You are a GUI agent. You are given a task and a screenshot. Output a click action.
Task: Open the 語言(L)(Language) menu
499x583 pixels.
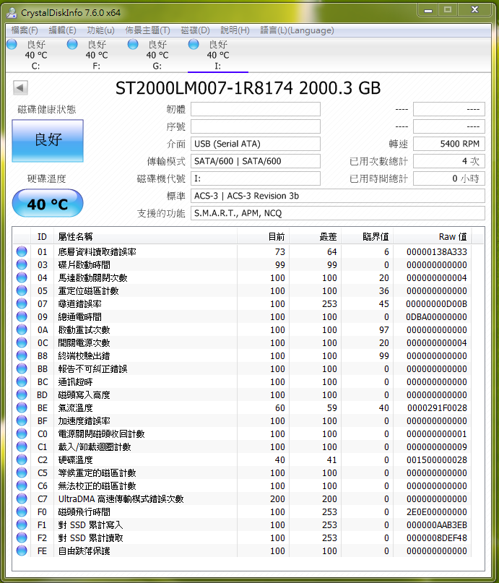(x=297, y=30)
